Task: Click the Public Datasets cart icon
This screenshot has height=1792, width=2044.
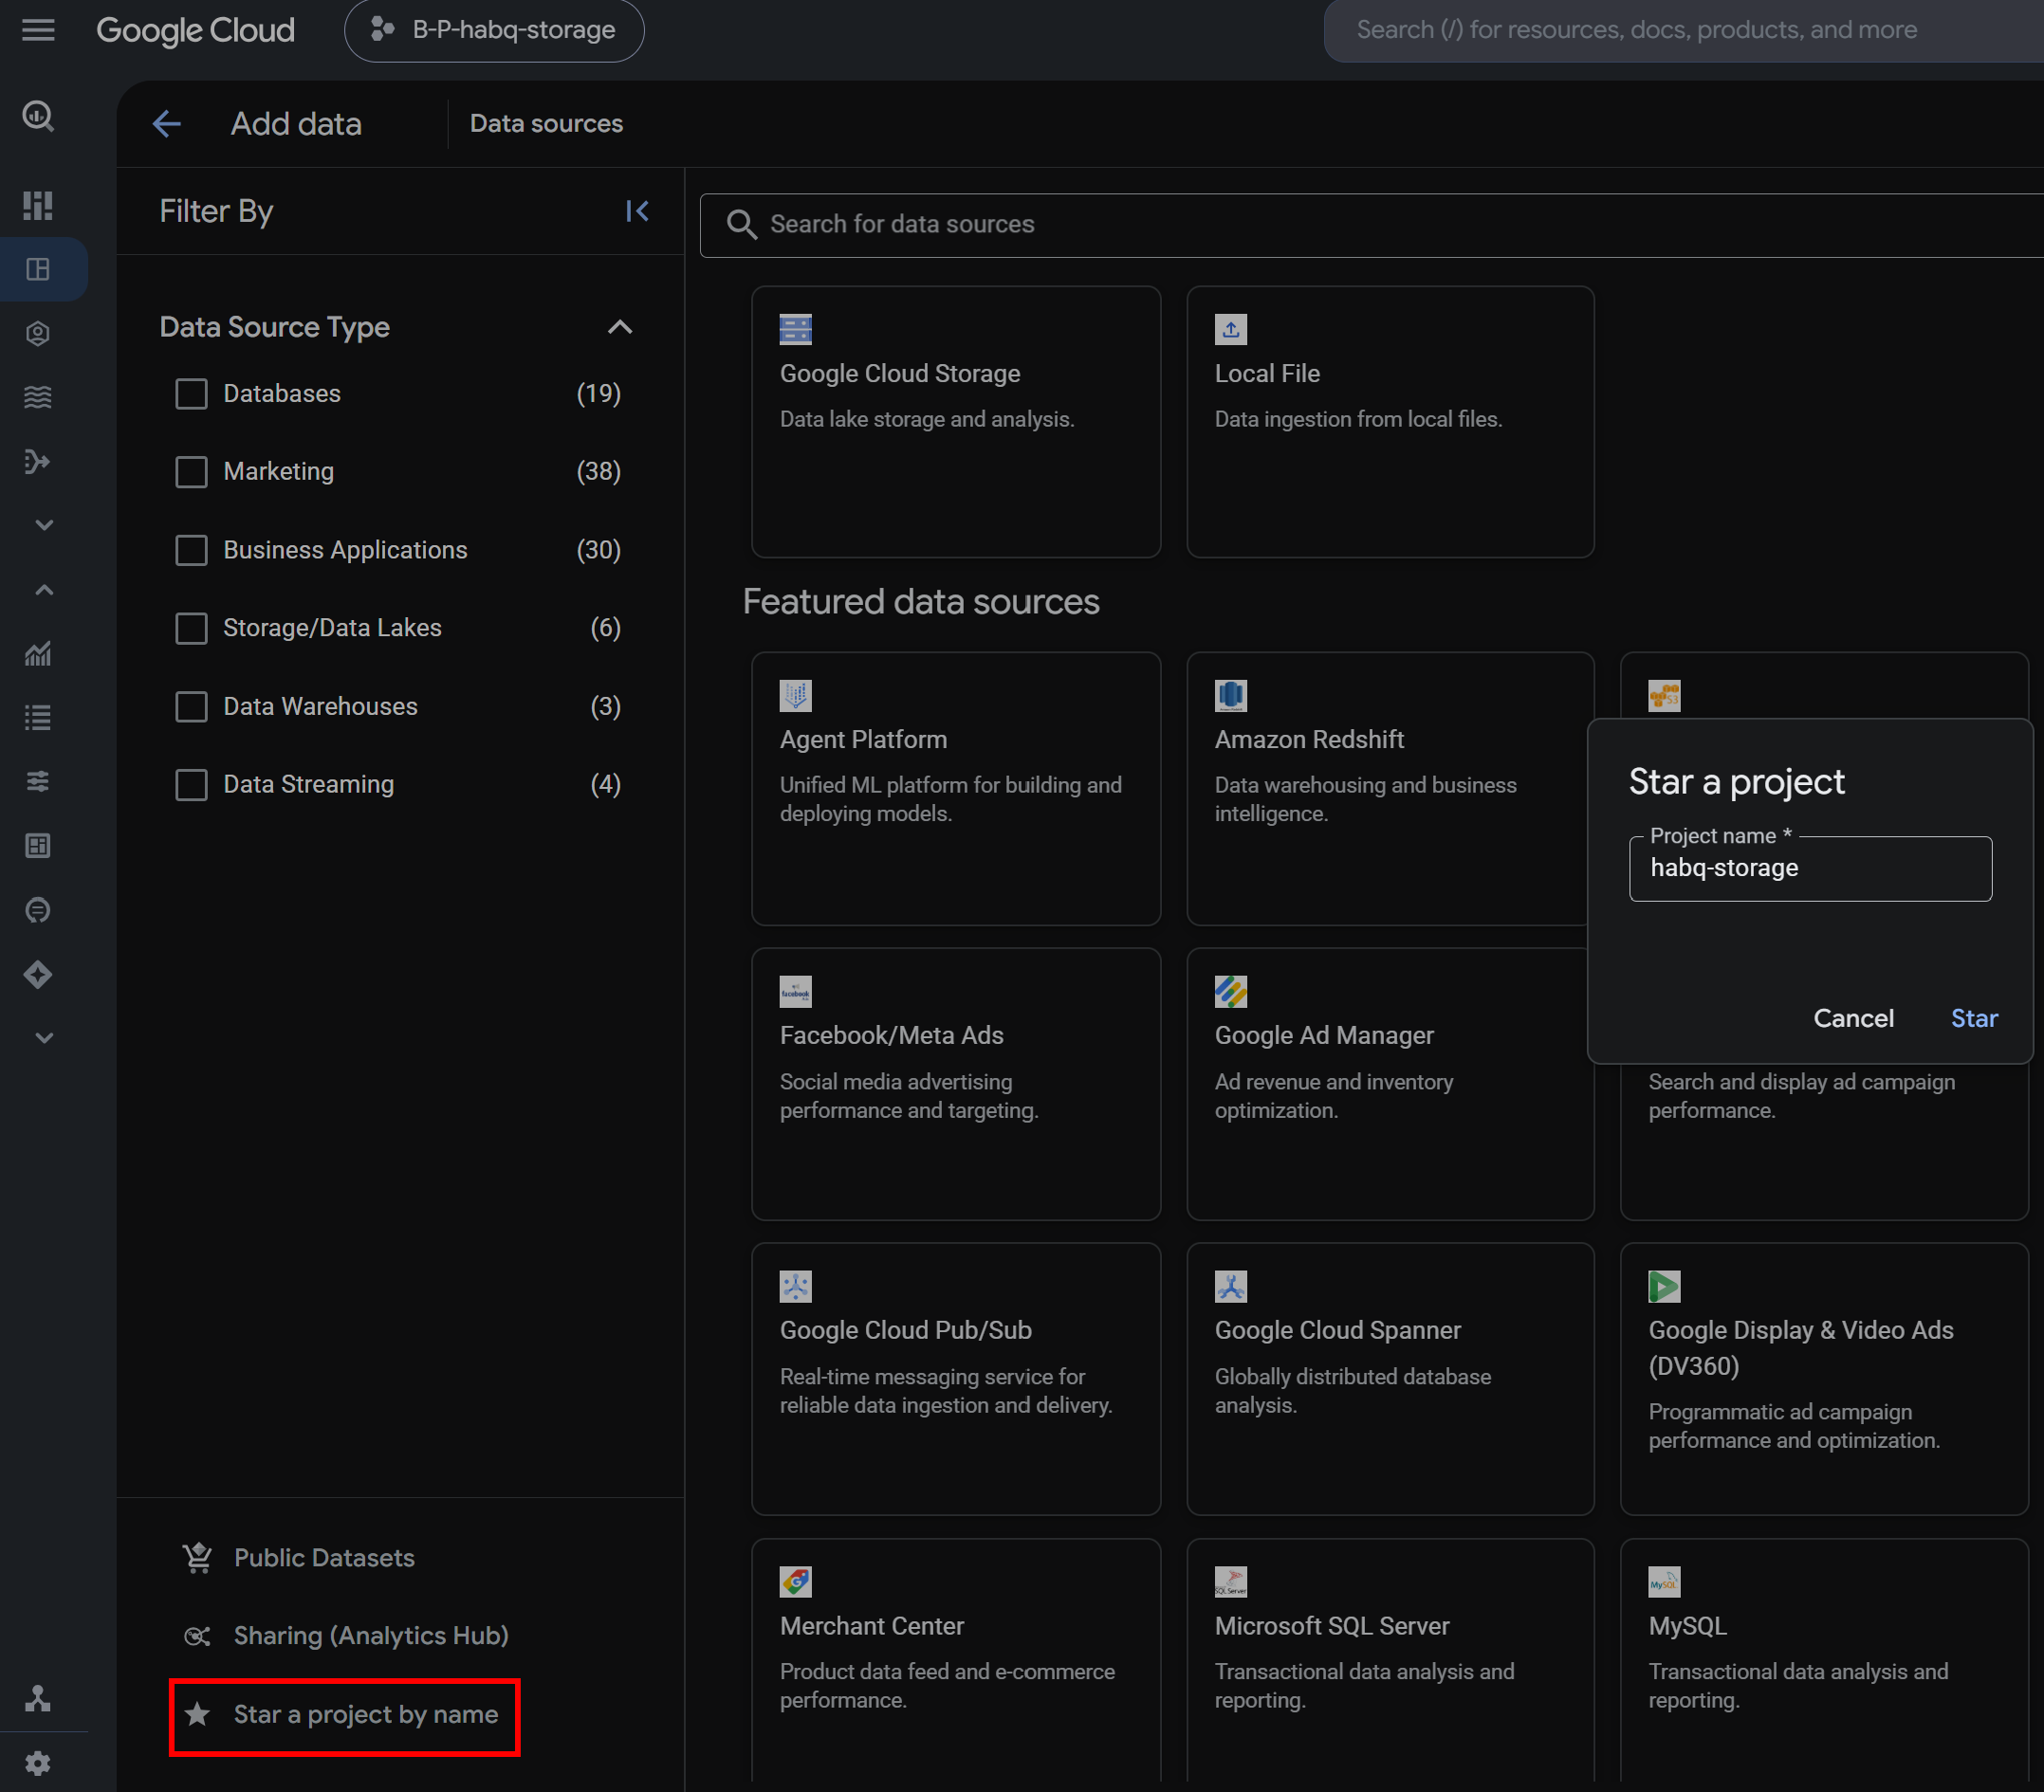Action: (x=198, y=1557)
